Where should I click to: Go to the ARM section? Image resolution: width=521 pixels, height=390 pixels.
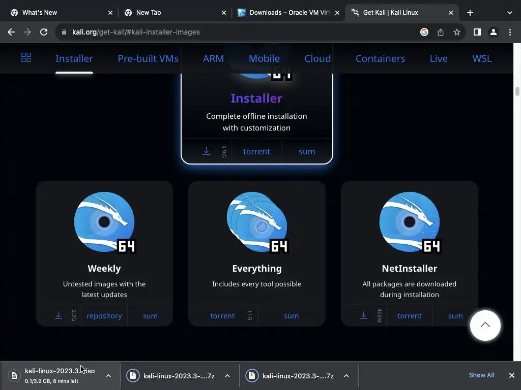[x=213, y=59]
